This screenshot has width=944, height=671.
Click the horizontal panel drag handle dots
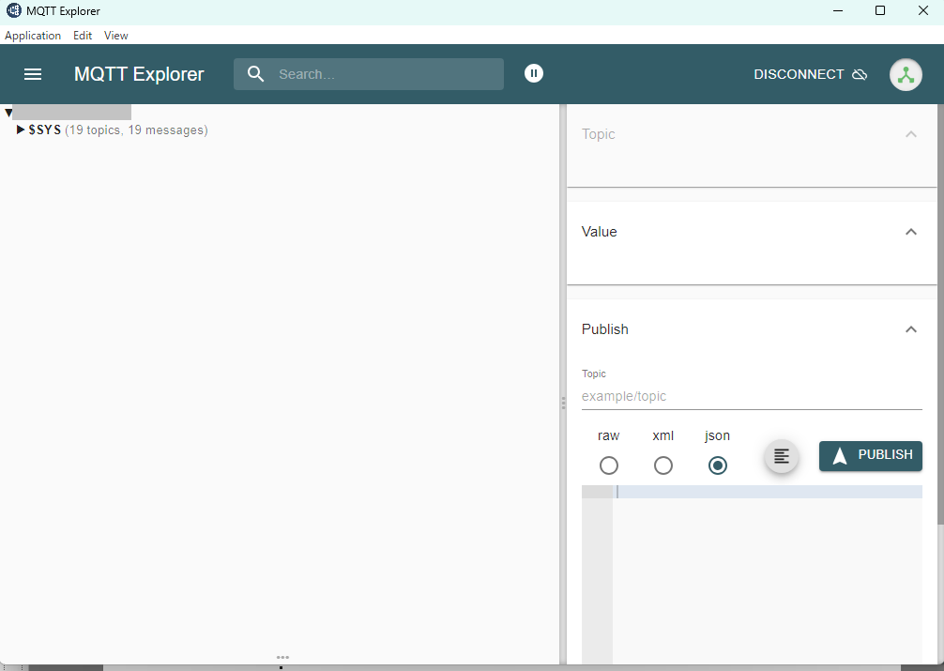(x=282, y=657)
